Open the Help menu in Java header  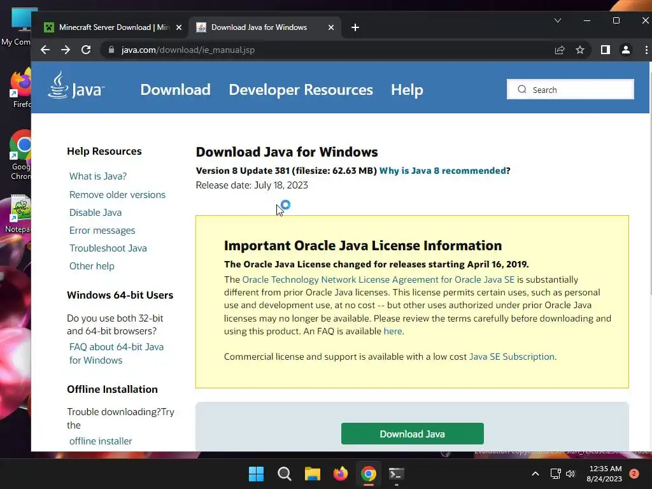[407, 90]
